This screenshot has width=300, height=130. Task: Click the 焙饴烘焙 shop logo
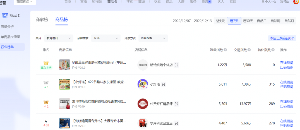143,65
